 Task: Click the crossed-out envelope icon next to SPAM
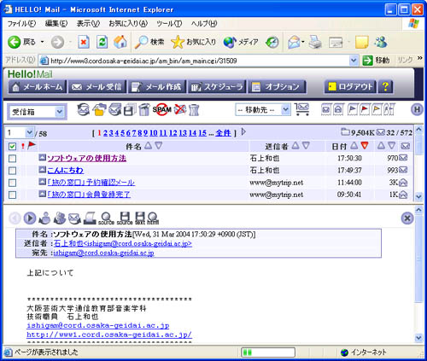(x=180, y=109)
